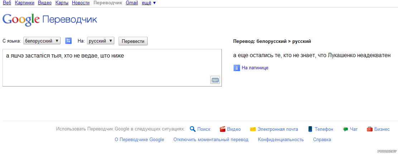This screenshot has width=398, height=154.
Task: Swap source and target languages icon
Action: [x=68, y=41]
